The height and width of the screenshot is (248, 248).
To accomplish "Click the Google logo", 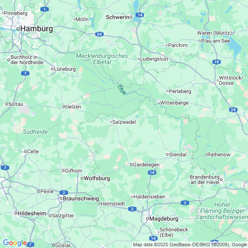I will (x=15, y=243).
